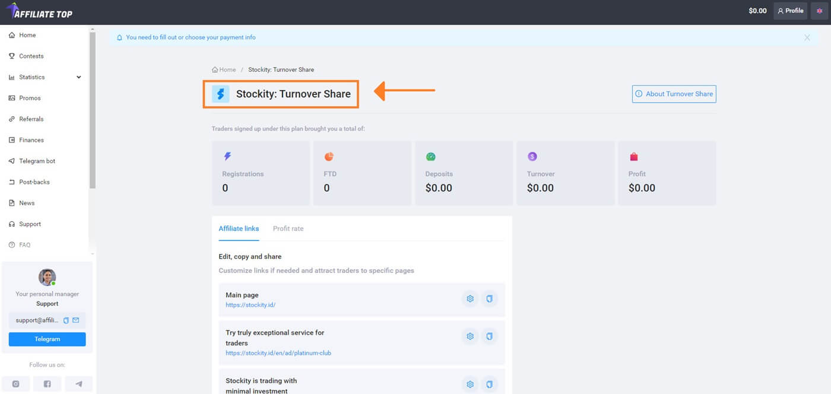Copy the platinum-club link
831x394 pixels.
489,336
